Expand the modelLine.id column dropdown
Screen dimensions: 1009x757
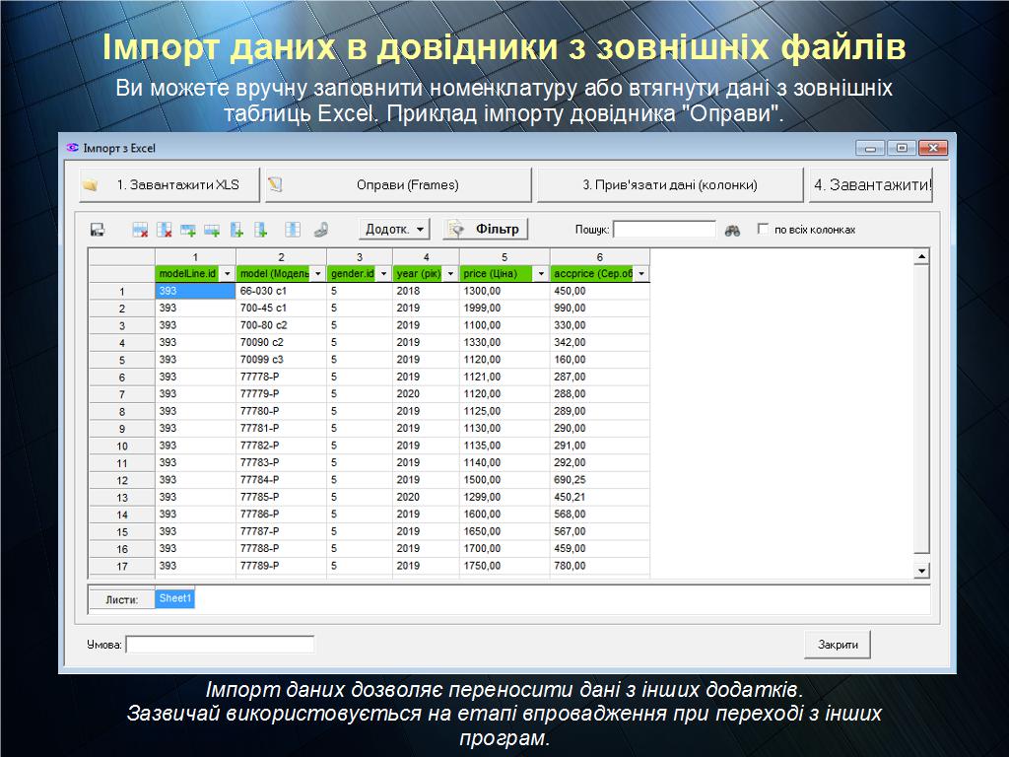click(228, 274)
